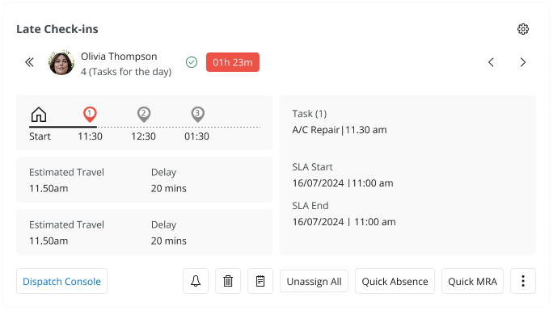
Task: Open the Dispatch Console link
Action: pos(61,281)
